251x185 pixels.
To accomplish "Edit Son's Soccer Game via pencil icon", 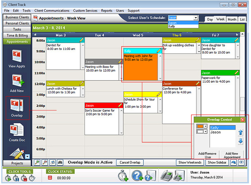I will tap(120, 105).
